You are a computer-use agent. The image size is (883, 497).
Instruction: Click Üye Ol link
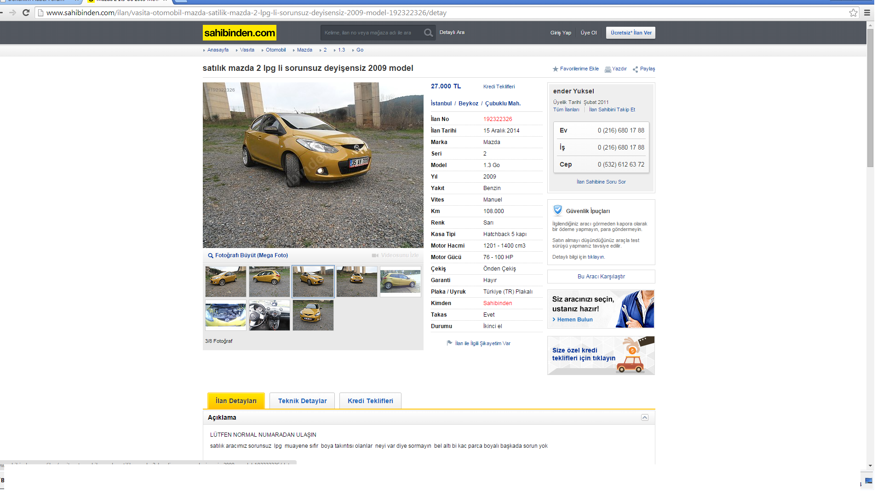click(x=589, y=33)
